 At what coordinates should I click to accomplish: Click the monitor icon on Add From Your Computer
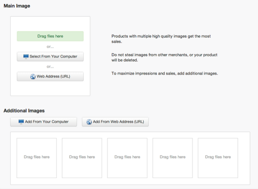point(21,122)
